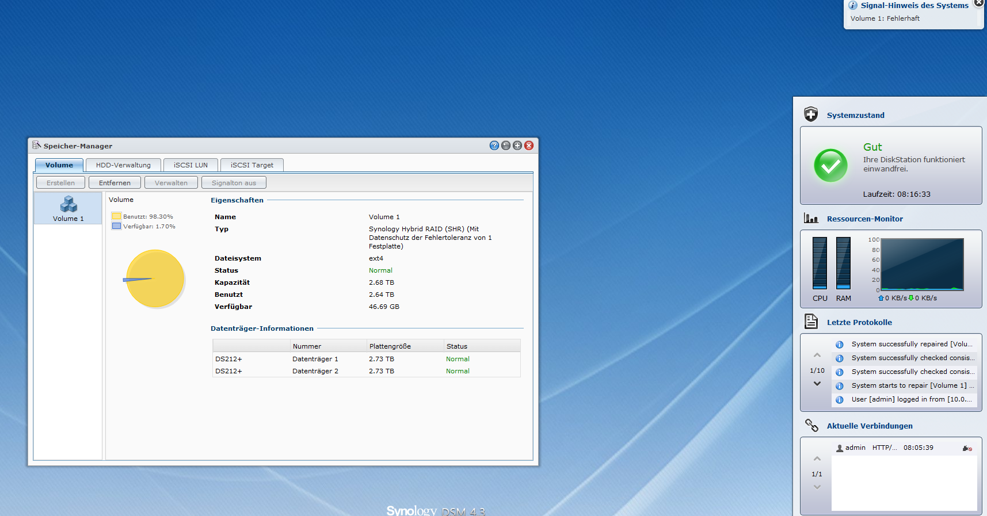Switch to the Volume tab

pyautogui.click(x=59, y=165)
